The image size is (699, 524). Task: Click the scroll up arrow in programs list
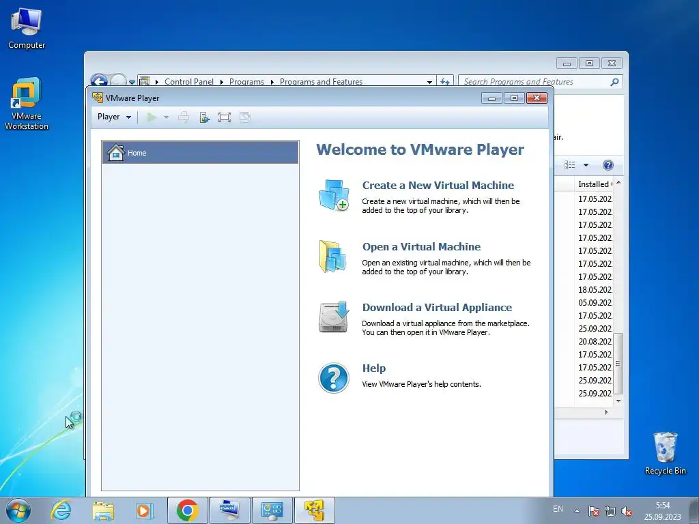coord(618,183)
